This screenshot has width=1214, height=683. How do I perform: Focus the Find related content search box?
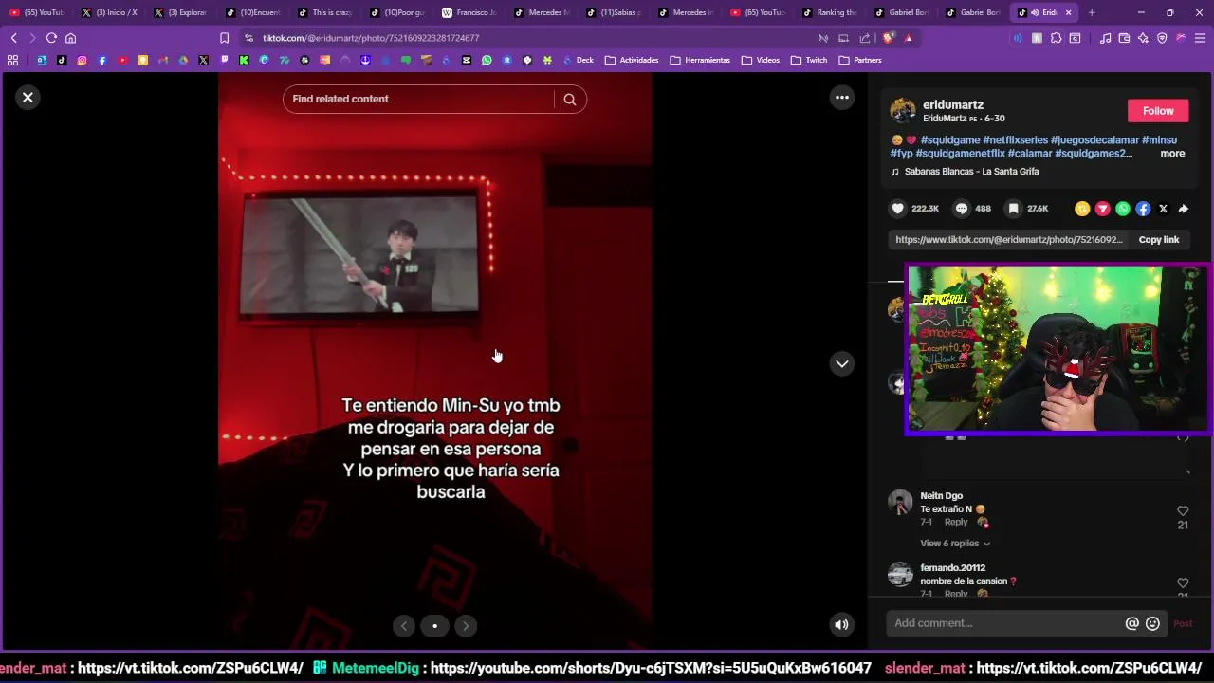pos(418,99)
